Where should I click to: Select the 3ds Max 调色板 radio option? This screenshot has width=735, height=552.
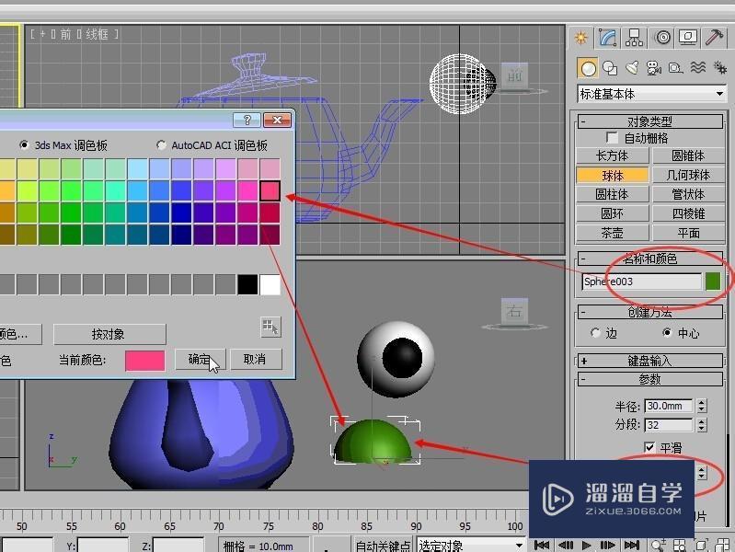pyautogui.click(x=23, y=145)
